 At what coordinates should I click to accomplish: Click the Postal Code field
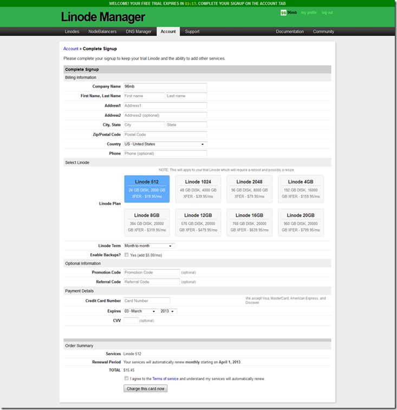coord(165,134)
